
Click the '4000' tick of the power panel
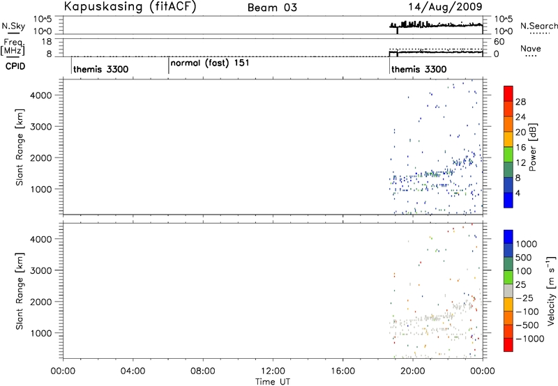[x=41, y=95]
